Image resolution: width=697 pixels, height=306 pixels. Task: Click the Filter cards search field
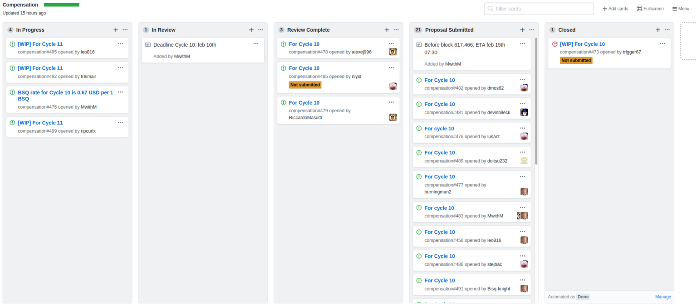[539, 9]
